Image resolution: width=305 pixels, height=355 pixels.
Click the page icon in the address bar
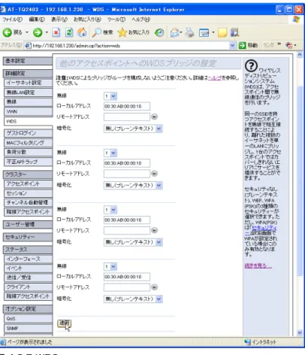[x=28, y=46]
